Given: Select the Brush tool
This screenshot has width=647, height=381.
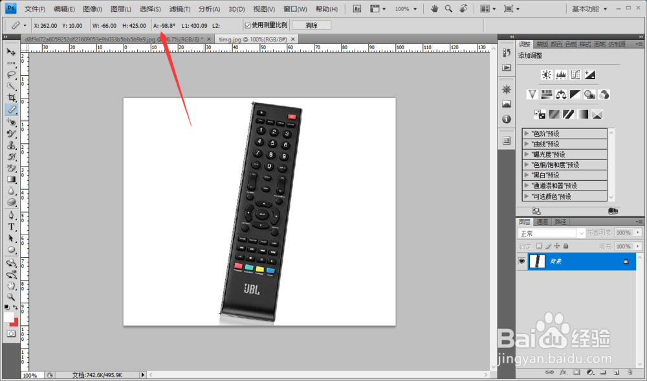Looking at the screenshot, I should tap(11, 134).
